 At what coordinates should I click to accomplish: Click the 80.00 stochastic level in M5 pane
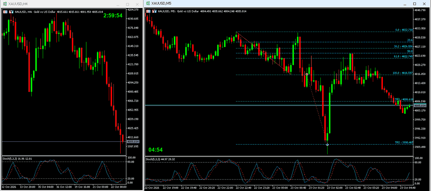click(x=418, y=162)
